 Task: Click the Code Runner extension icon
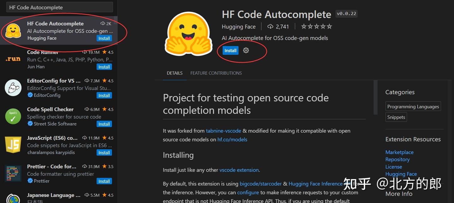(x=13, y=59)
